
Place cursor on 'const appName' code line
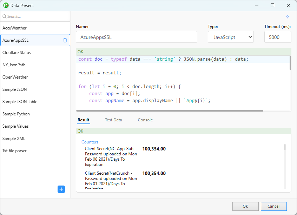[x=150, y=101]
